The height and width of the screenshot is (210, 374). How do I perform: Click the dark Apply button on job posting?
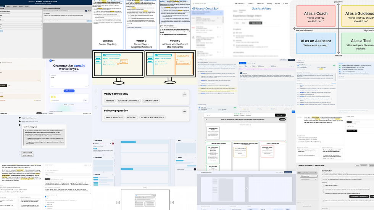[255, 23]
